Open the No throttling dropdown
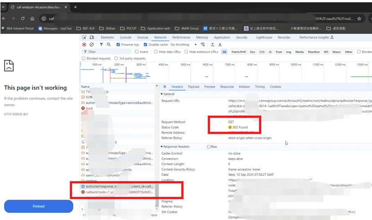This screenshot has width=372, height=220. click(x=183, y=45)
